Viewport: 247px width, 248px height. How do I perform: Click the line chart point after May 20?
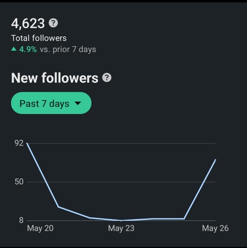[58, 207]
